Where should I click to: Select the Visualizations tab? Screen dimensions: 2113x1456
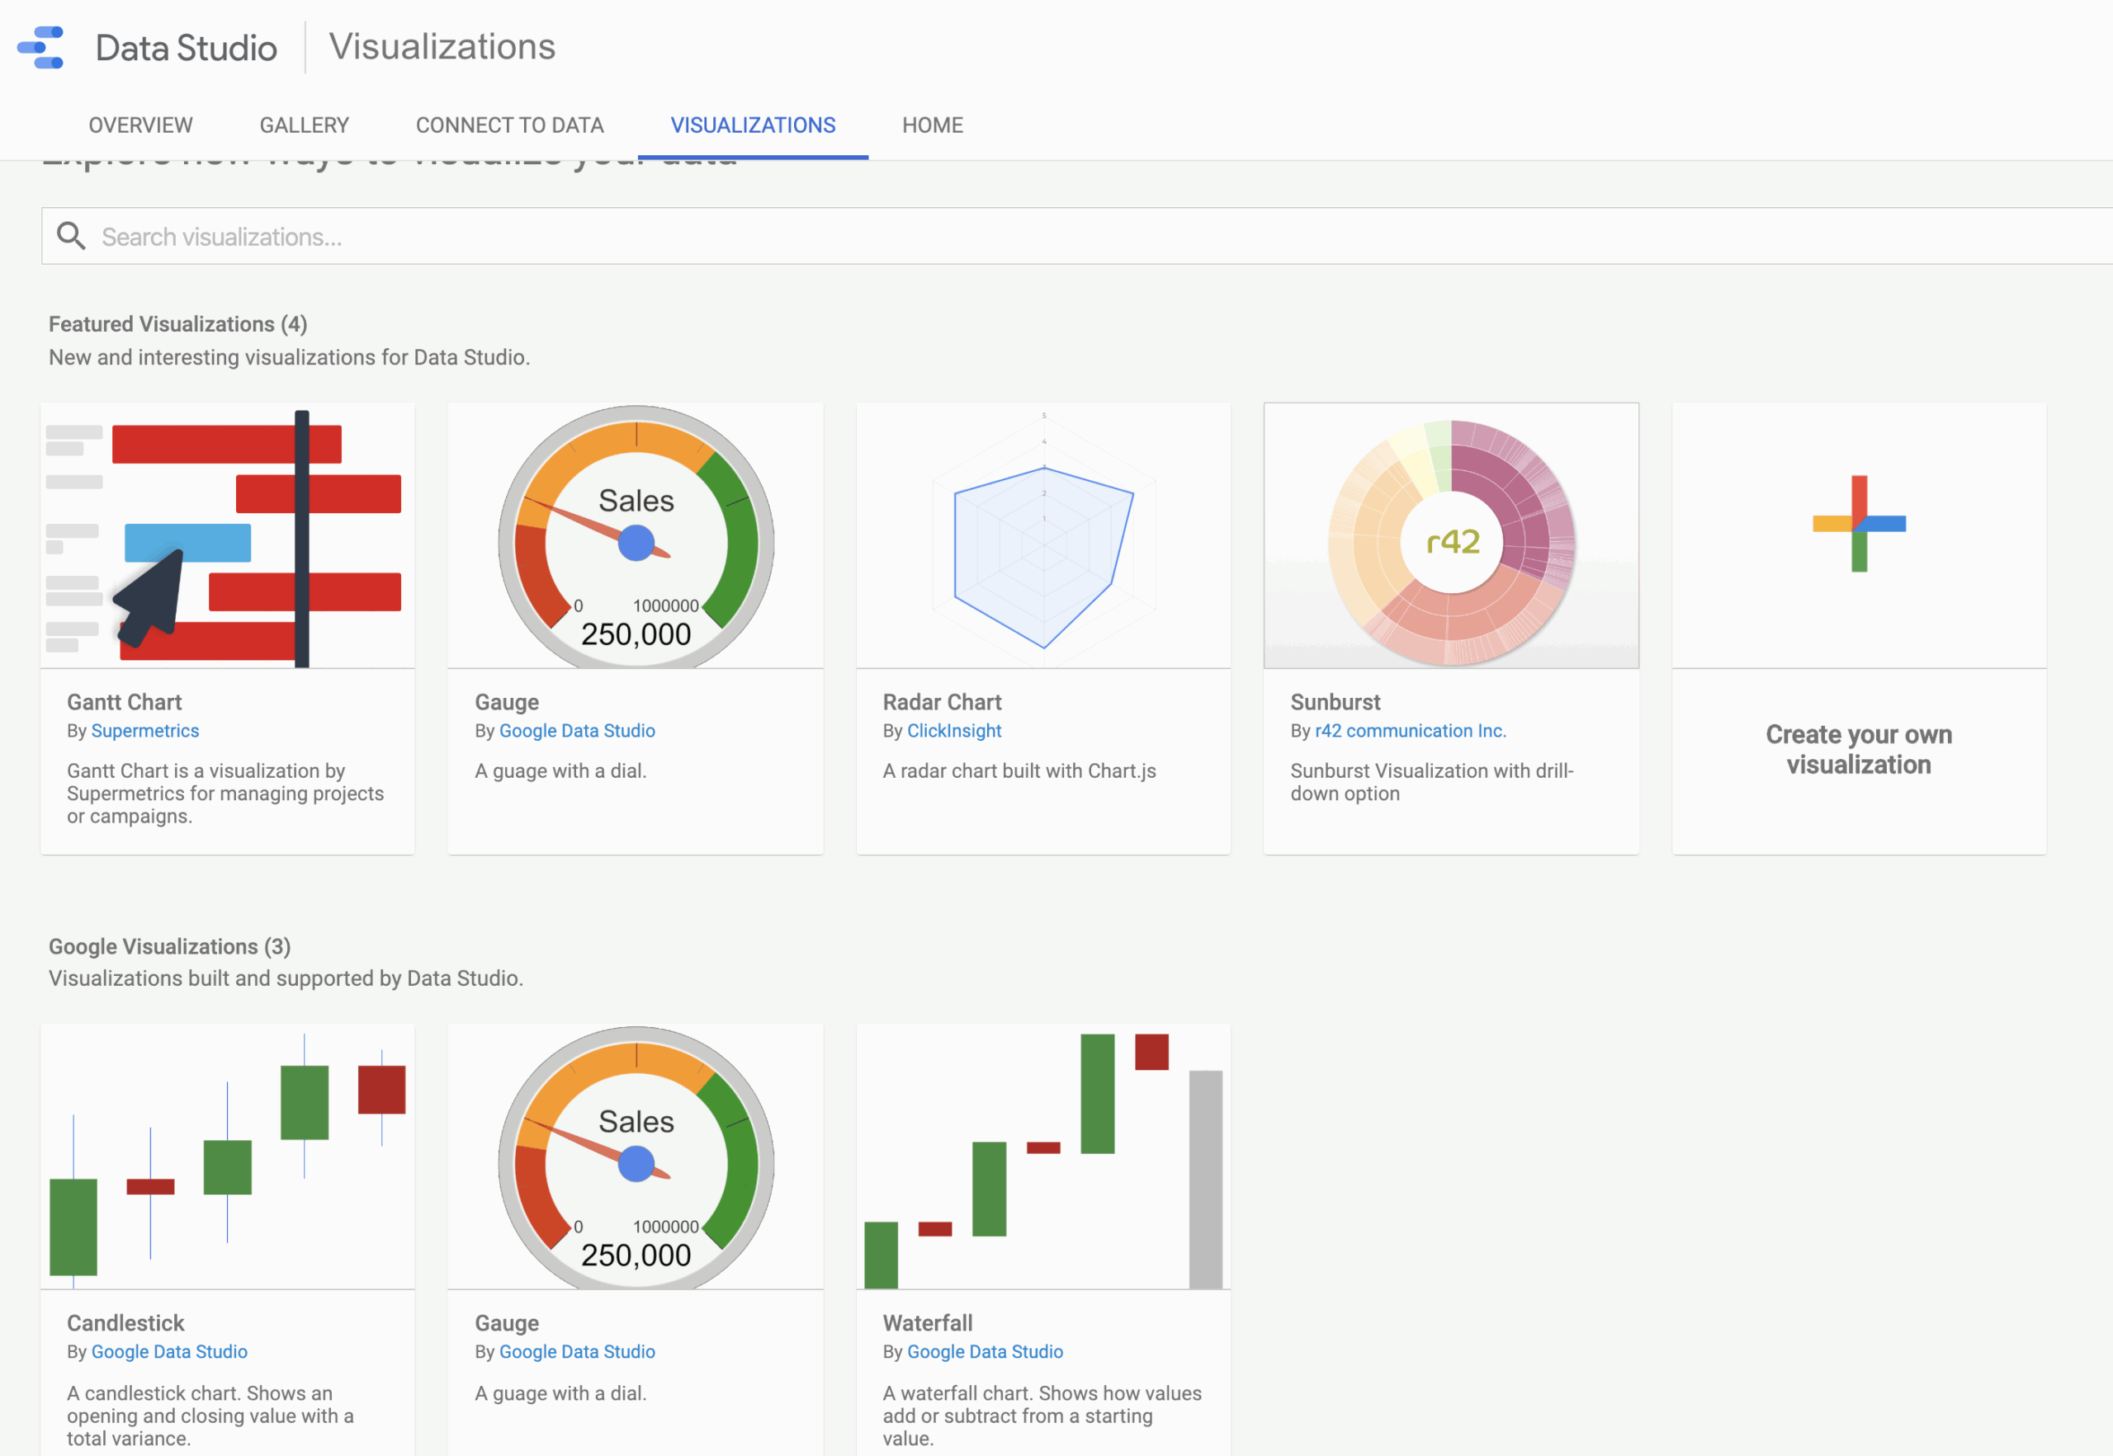pos(753,125)
